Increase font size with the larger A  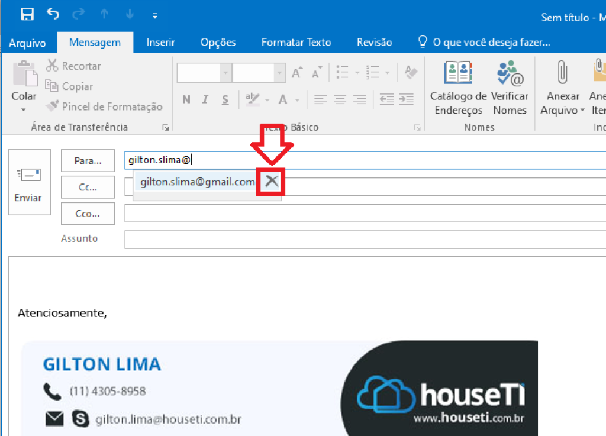[297, 72]
